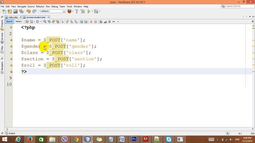
Task: Open the Navigate menu
Action: pos(22,6)
